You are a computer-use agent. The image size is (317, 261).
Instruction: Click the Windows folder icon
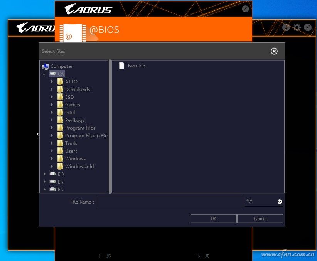pos(60,158)
